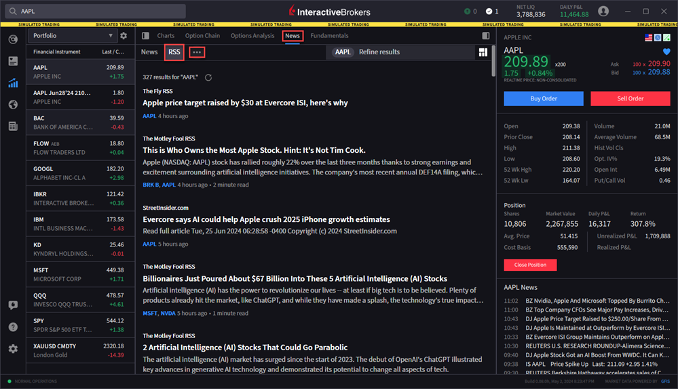Click the BRK B ticker tag link

tap(151, 185)
